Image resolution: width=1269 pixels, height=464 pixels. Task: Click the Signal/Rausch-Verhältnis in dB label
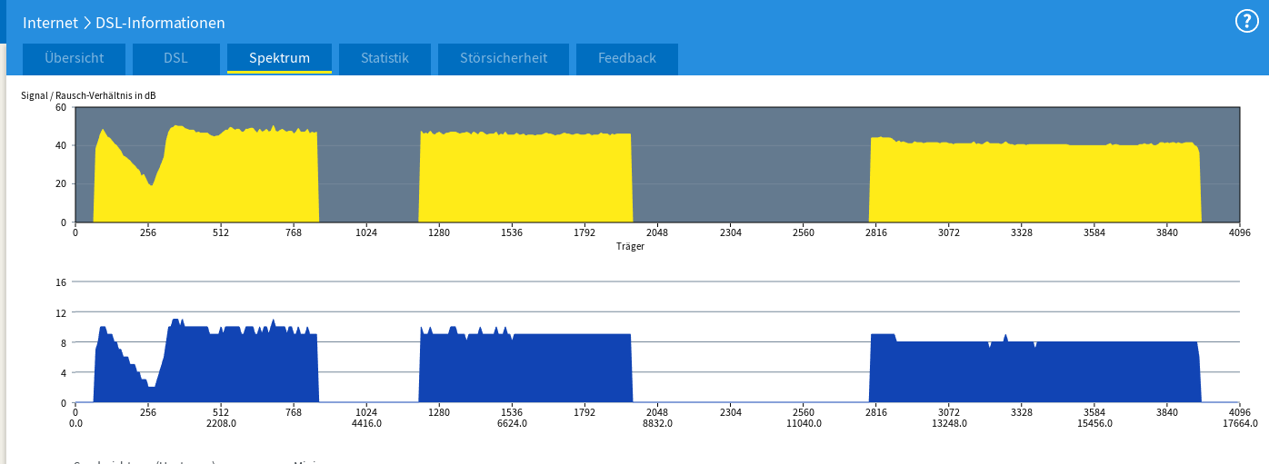point(83,95)
